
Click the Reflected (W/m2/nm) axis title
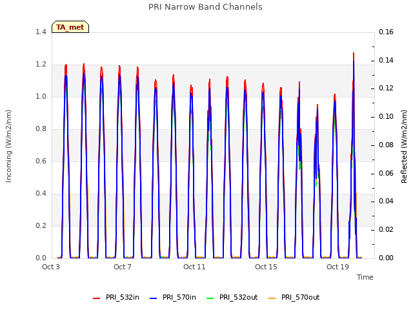(404, 147)
